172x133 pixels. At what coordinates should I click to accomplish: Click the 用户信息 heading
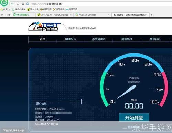[41, 104]
